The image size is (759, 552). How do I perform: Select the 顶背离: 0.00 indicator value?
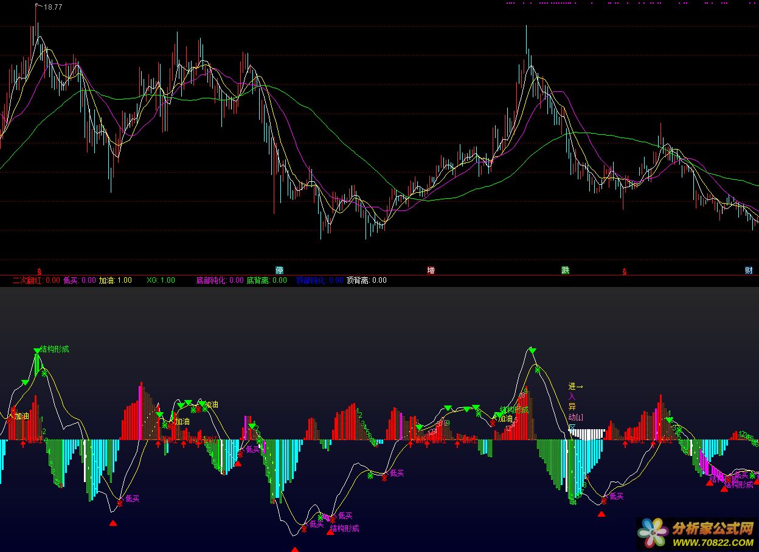(x=367, y=280)
